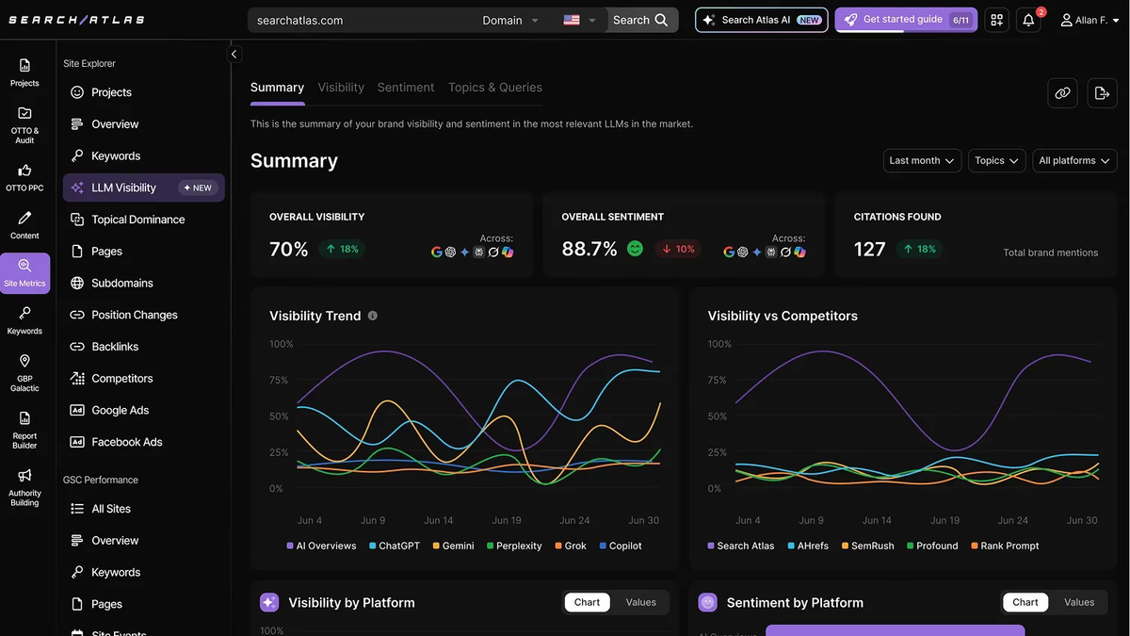
Task: Open Position Changes
Action: pyautogui.click(x=143, y=315)
